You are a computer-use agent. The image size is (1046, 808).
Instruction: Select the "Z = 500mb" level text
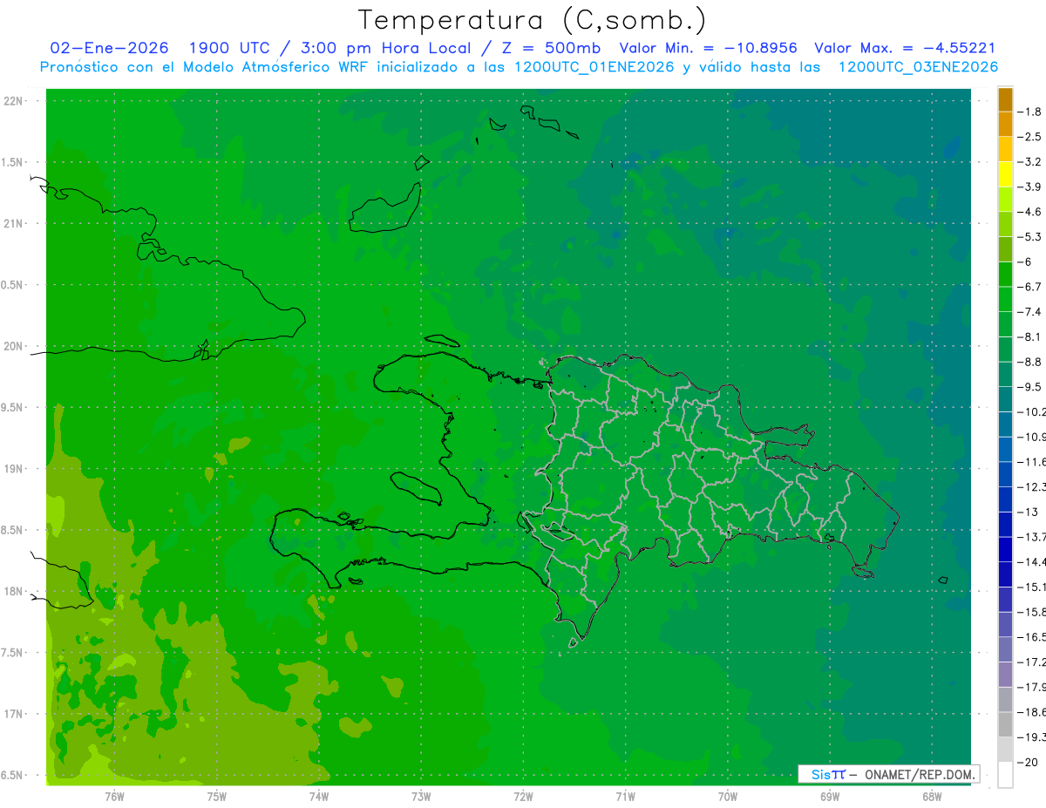[552, 48]
